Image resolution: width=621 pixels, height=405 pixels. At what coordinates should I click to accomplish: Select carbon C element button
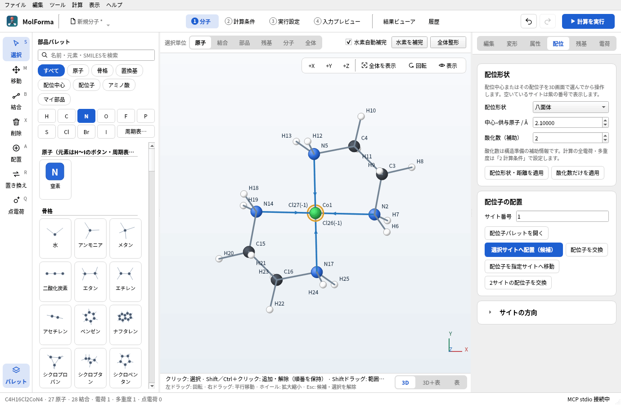click(x=67, y=116)
